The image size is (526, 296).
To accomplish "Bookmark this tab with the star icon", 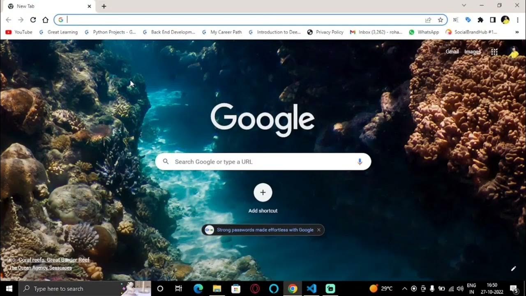I will point(441,20).
